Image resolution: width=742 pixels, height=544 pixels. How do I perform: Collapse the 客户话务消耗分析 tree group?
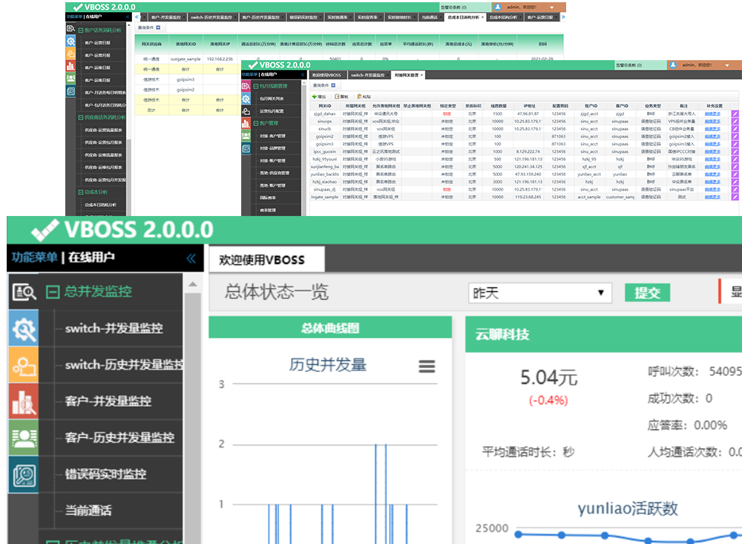point(81,30)
